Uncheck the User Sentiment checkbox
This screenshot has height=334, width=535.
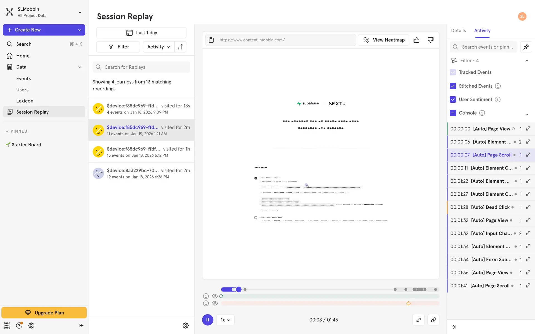453,99
